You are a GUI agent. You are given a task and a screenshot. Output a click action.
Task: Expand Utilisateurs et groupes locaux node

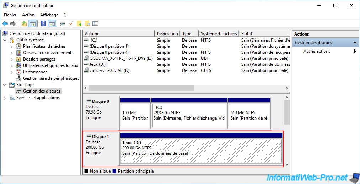coord(12,65)
